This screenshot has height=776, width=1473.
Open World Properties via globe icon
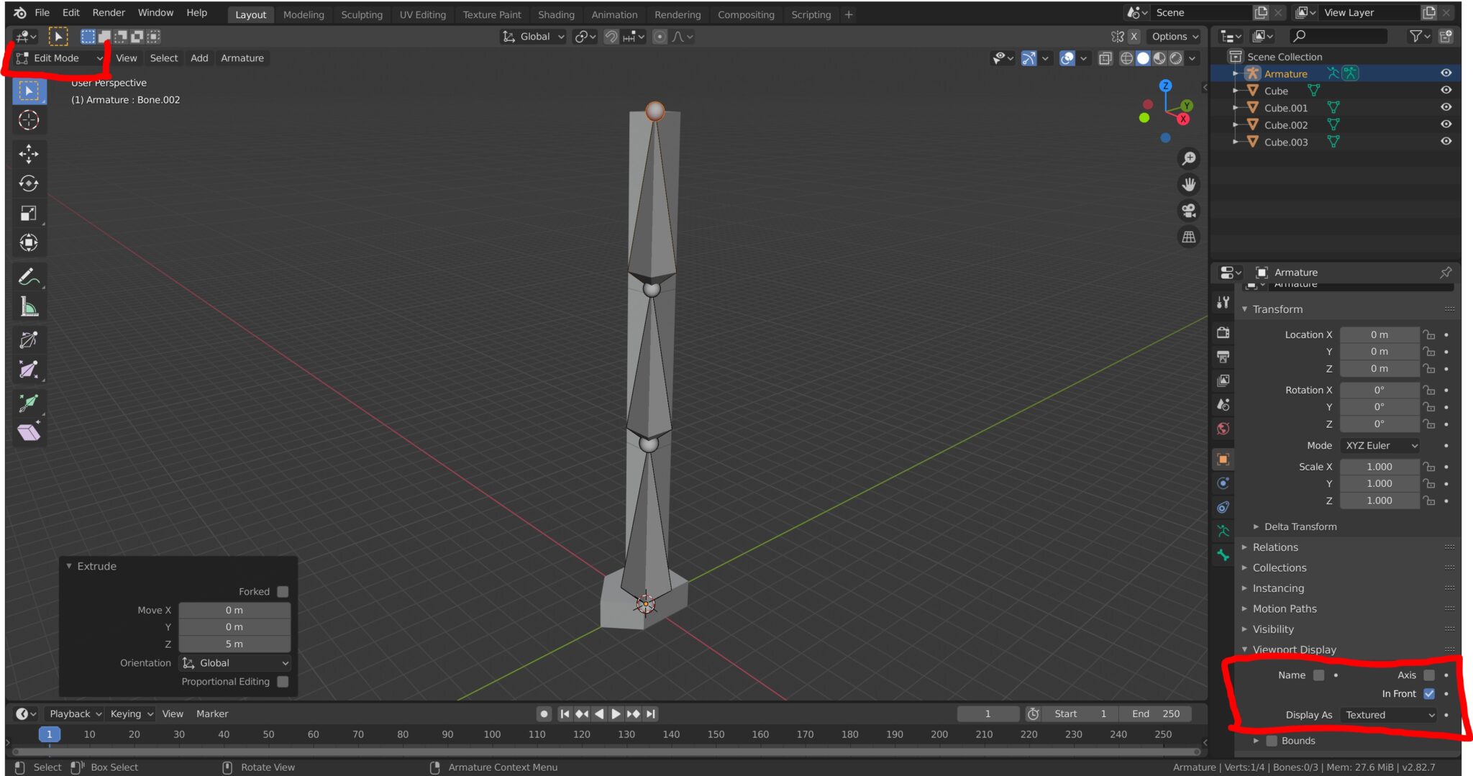(x=1223, y=429)
